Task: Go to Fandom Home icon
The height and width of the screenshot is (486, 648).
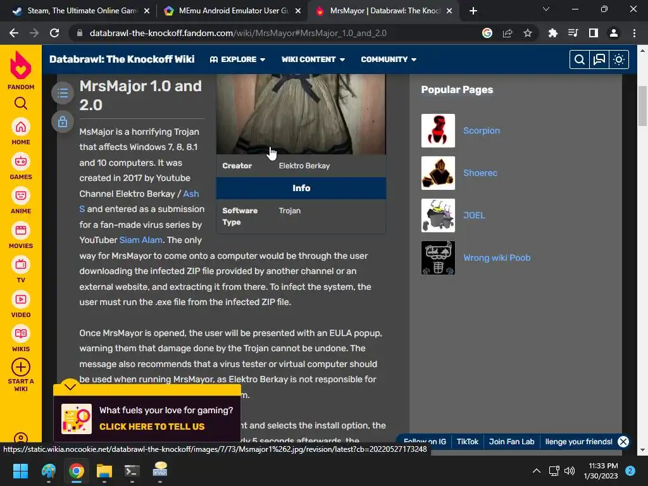Action: pyautogui.click(x=21, y=127)
